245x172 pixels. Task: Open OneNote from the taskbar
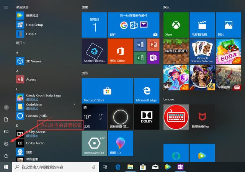(x=180, y=167)
